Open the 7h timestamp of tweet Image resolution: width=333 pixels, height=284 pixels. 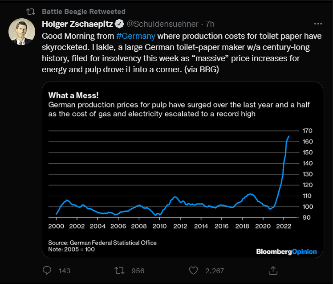pos(210,24)
